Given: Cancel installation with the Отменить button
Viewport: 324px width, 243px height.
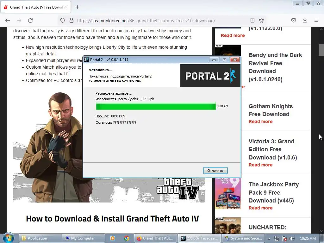Looking at the screenshot, I should [x=215, y=171].
